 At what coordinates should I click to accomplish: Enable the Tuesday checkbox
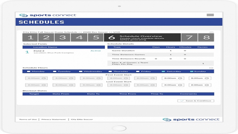pyautogui.click(x=55, y=71)
